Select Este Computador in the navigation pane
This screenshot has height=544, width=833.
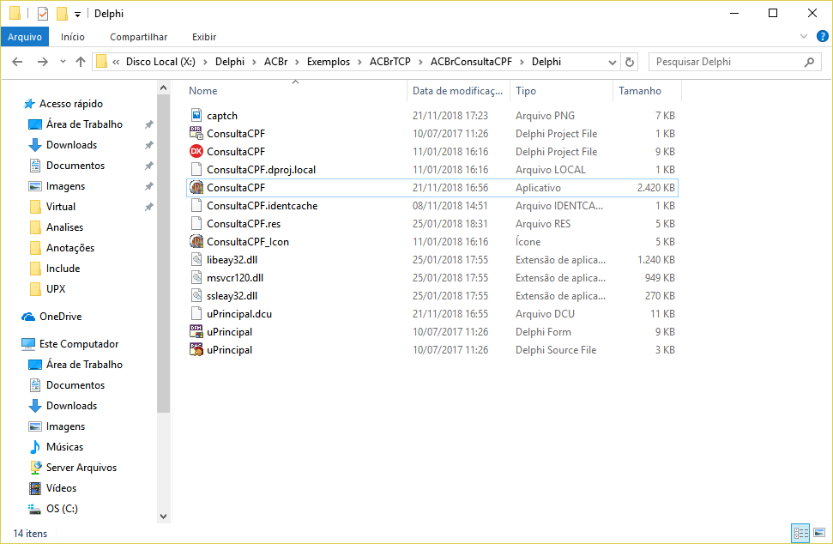click(79, 344)
